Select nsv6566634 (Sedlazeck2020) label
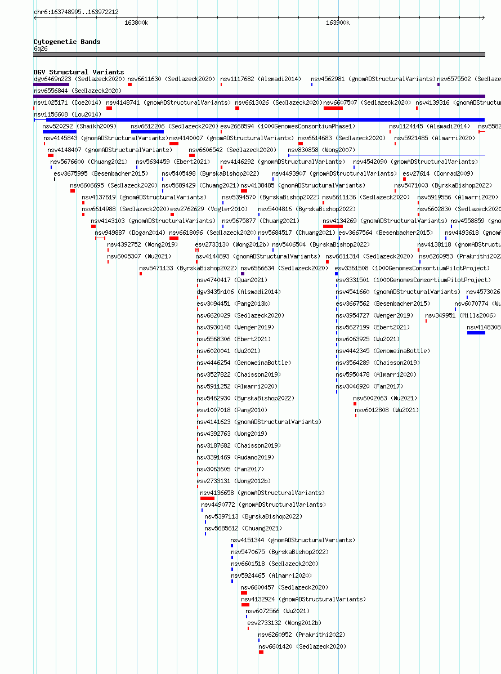Viewport: 501px width, 674px height. click(284, 268)
